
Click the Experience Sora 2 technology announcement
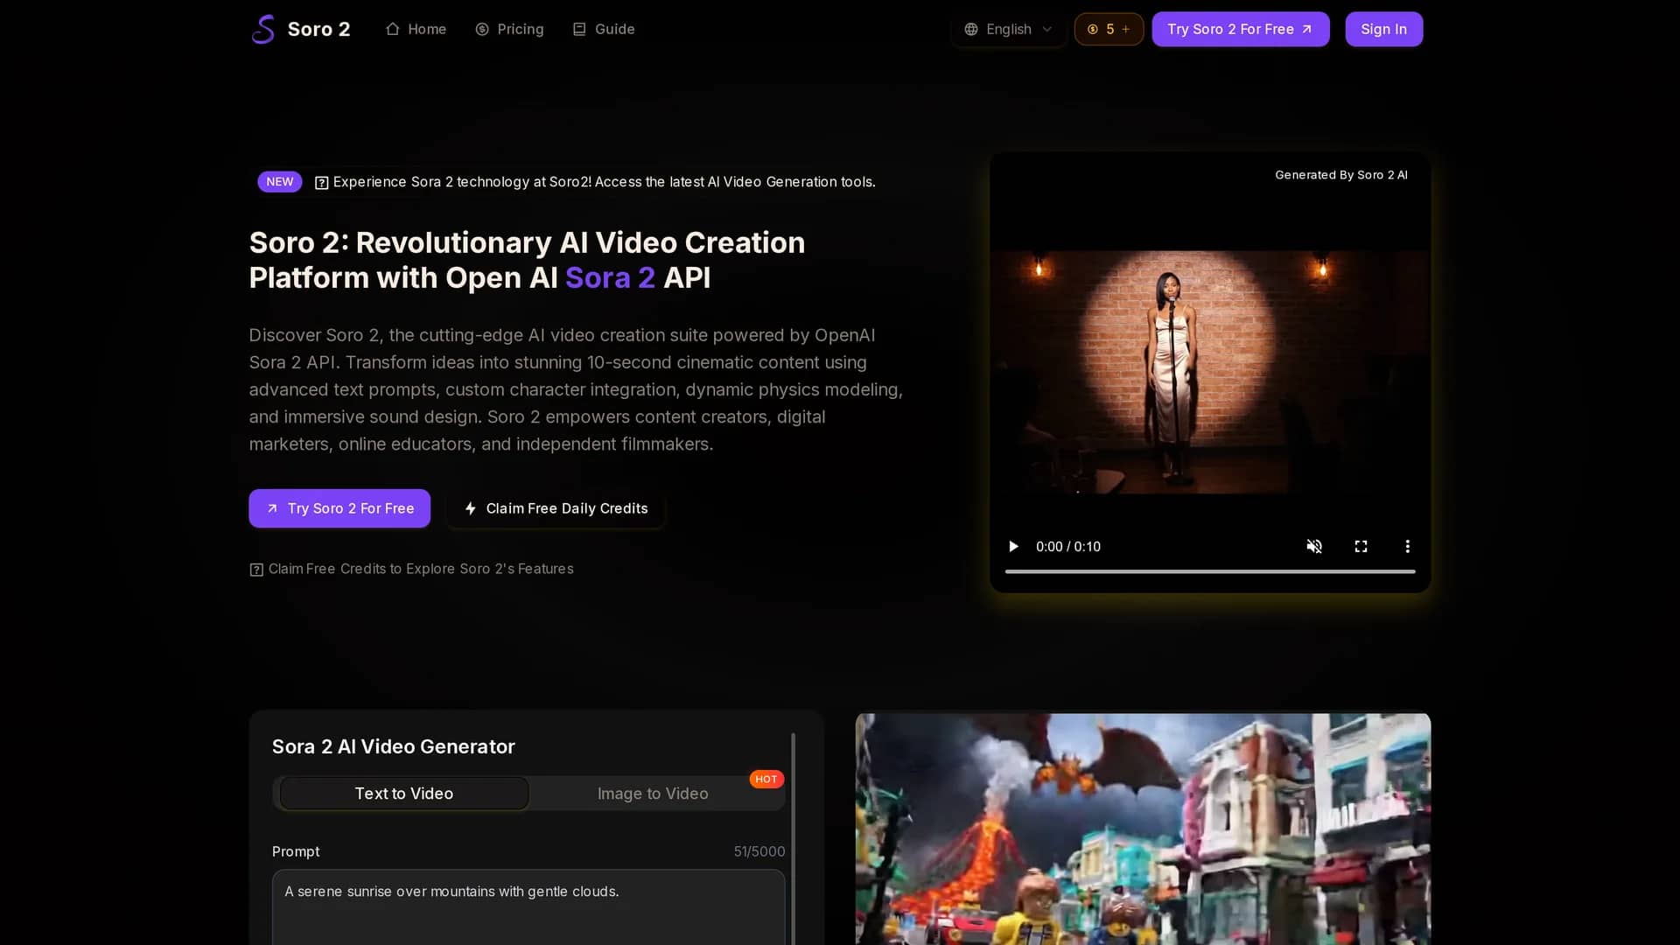(595, 182)
